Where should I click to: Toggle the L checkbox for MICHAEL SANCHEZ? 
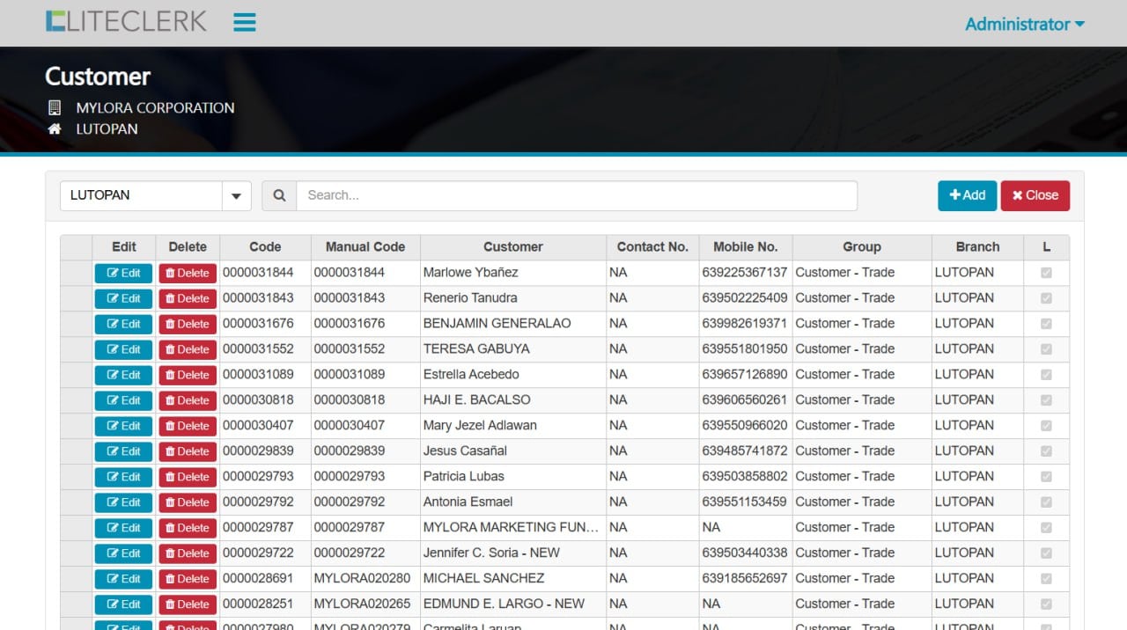pos(1046,579)
